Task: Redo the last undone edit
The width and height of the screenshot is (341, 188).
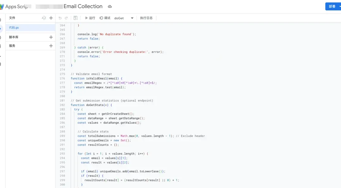Action: (x=66, y=18)
